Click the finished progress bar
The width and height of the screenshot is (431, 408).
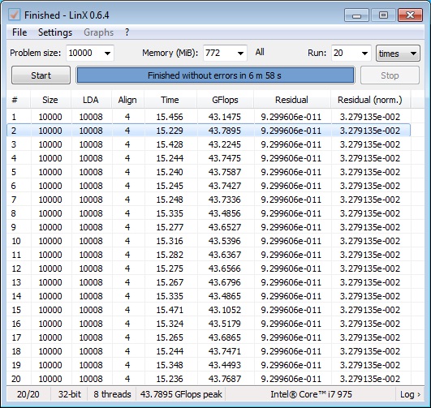click(x=215, y=75)
